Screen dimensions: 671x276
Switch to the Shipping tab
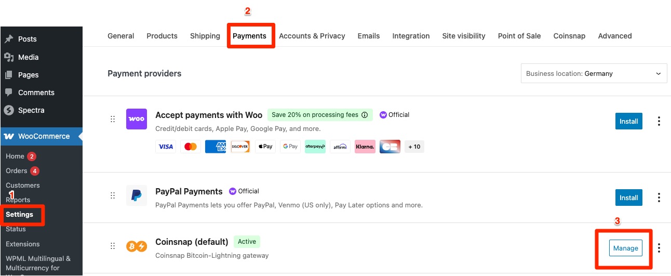[205, 36]
